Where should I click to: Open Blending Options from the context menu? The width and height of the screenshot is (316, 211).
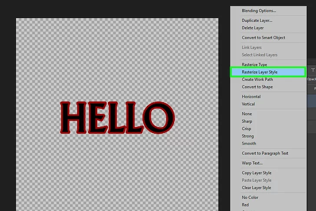[x=259, y=10]
